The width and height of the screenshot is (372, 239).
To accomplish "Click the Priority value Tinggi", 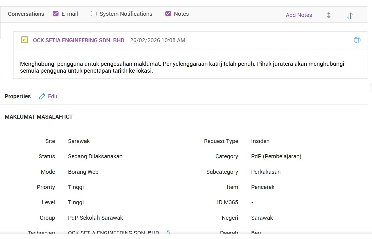I will (76, 187).
